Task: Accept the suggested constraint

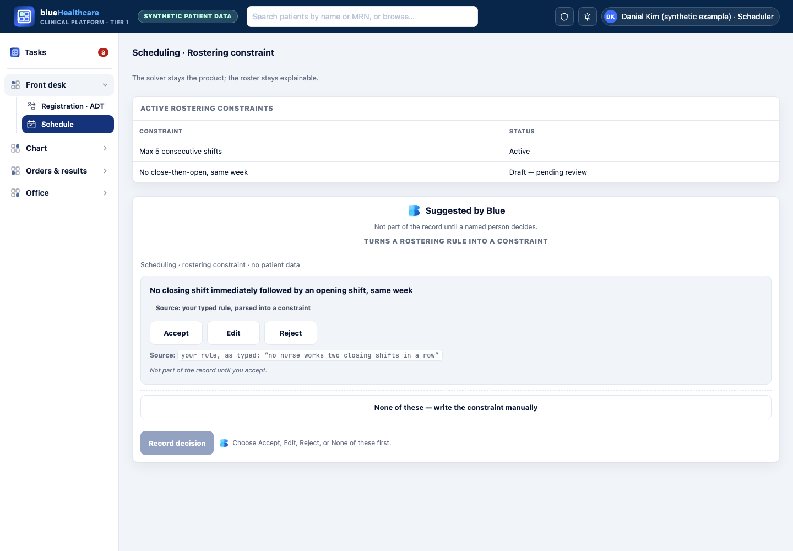Action: click(x=176, y=333)
